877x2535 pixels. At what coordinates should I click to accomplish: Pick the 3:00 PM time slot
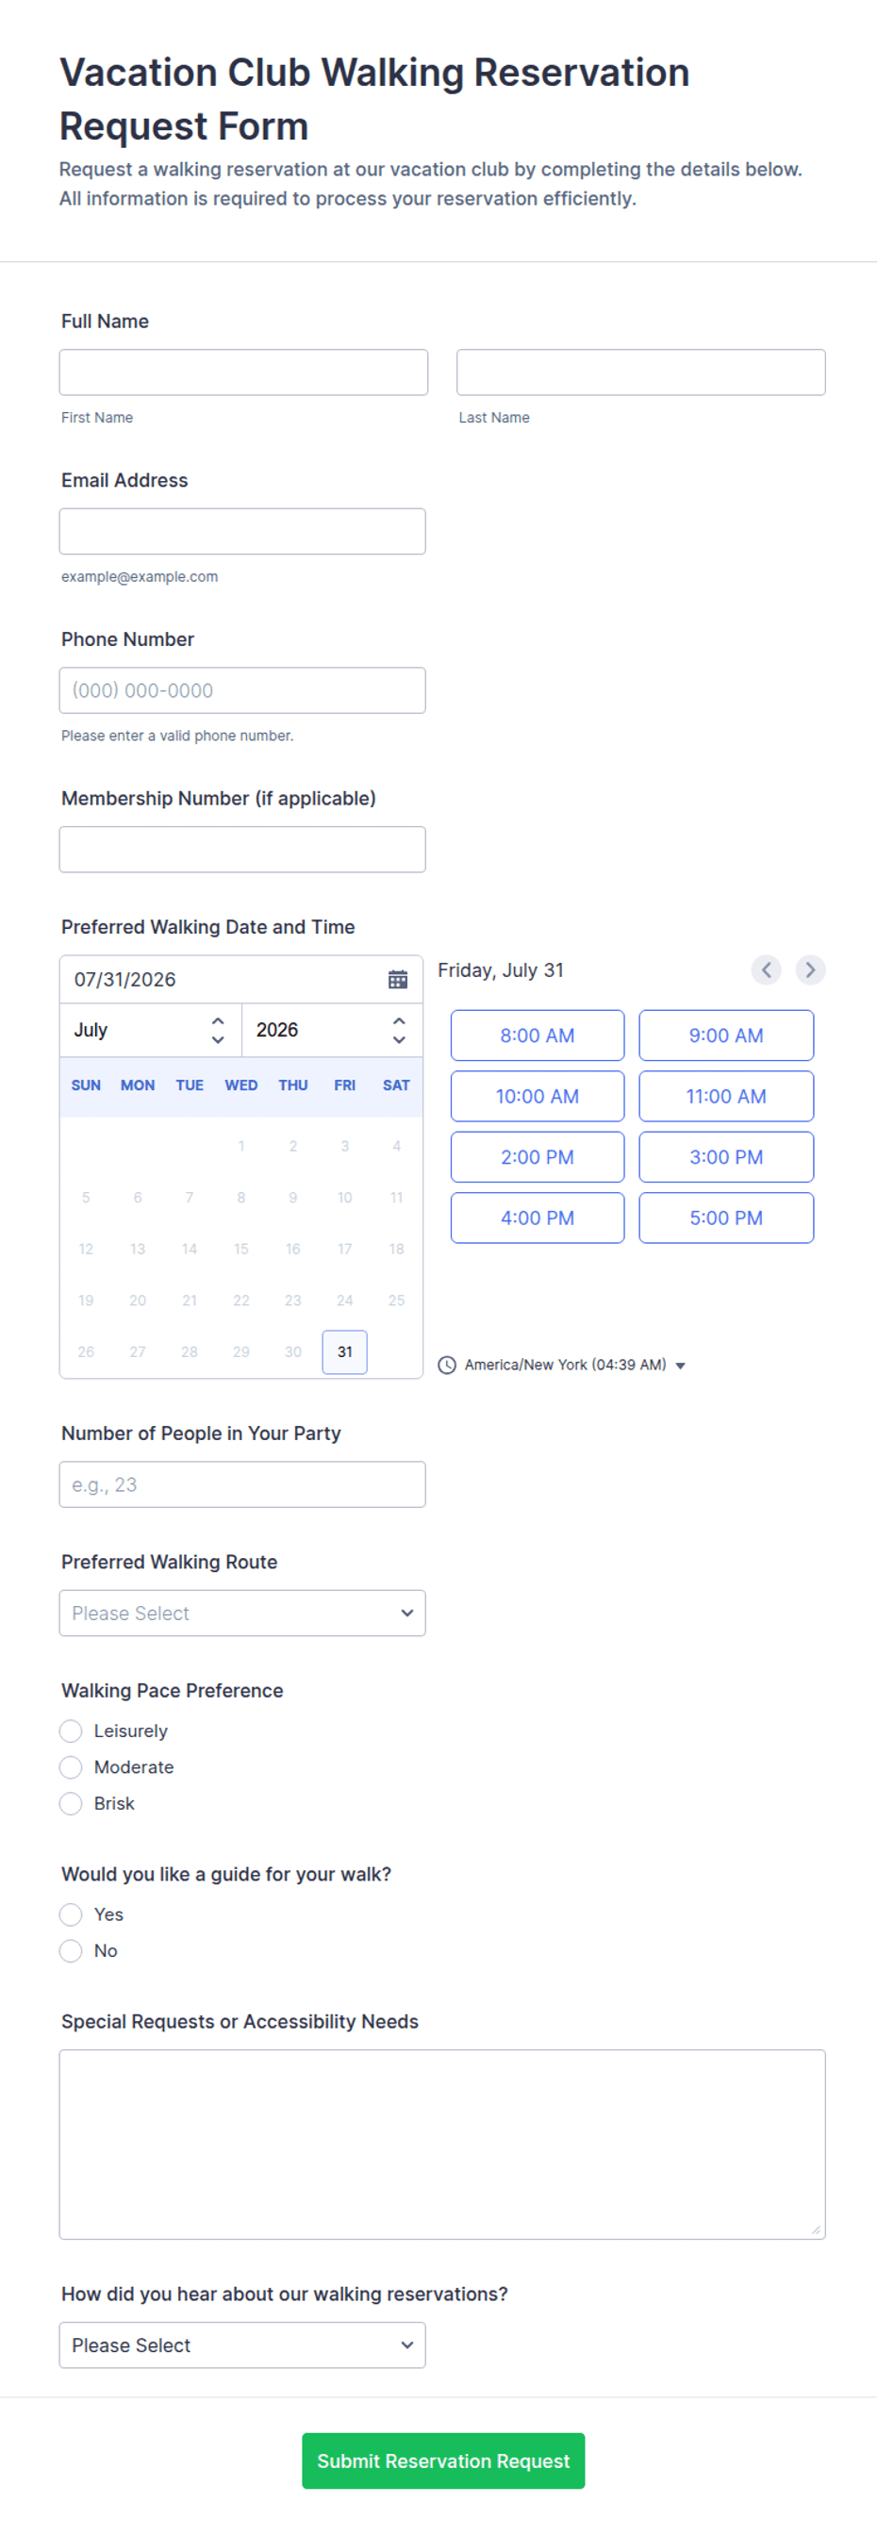point(726,1157)
